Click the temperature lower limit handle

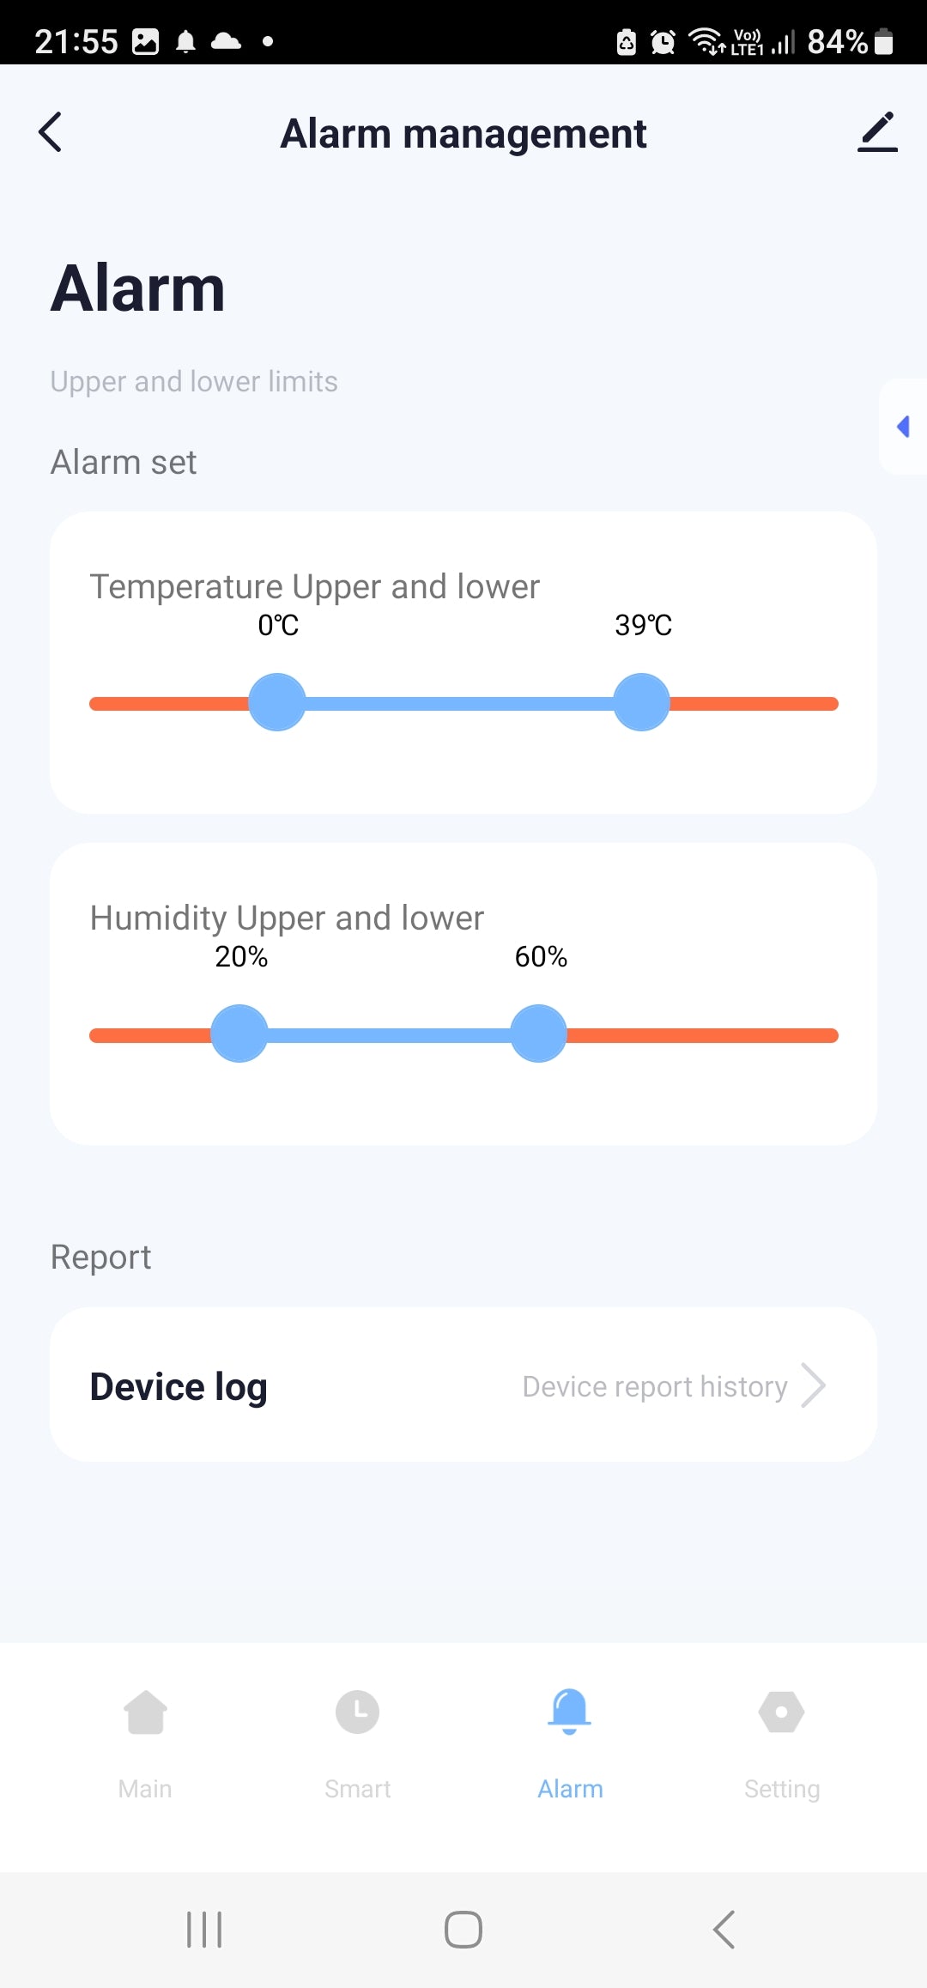pyautogui.click(x=277, y=703)
